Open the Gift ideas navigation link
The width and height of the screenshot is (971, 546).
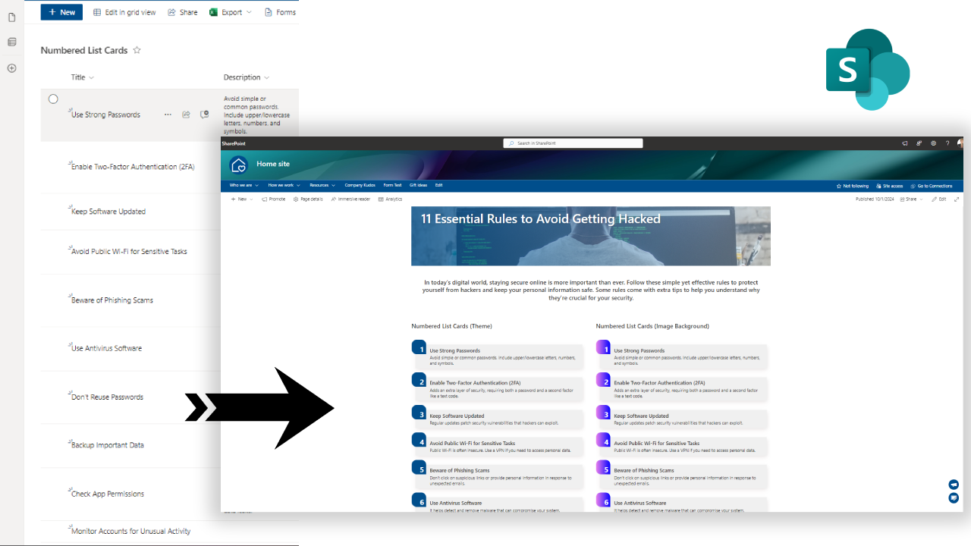point(418,186)
